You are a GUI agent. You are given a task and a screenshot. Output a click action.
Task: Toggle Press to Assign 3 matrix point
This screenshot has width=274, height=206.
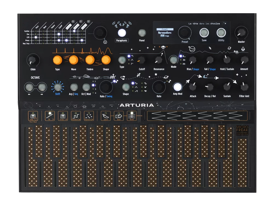pos(82,40)
